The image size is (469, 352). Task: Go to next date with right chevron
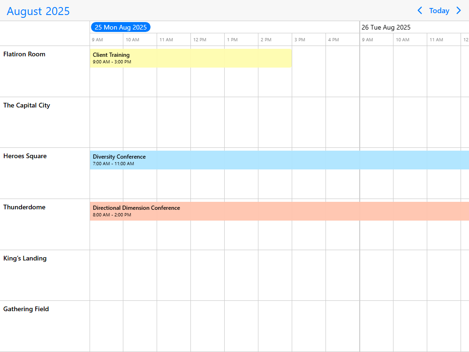coord(459,10)
